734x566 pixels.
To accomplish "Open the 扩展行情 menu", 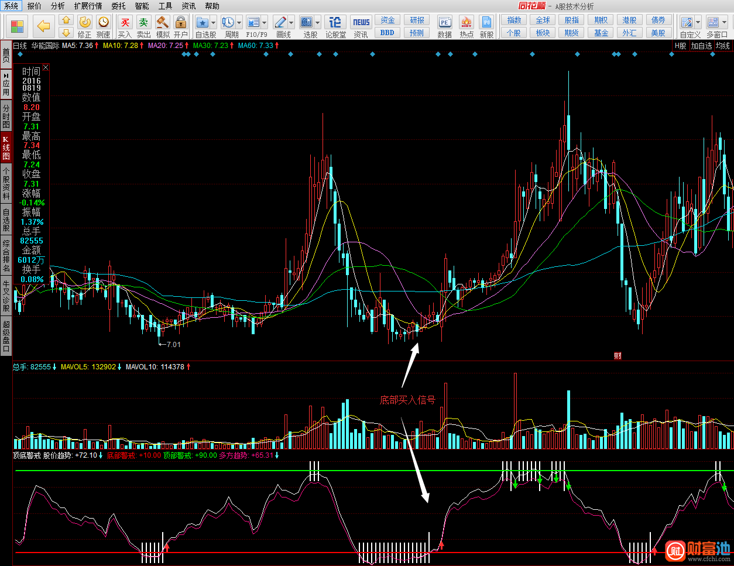I will pyautogui.click(x=88, y=6).
